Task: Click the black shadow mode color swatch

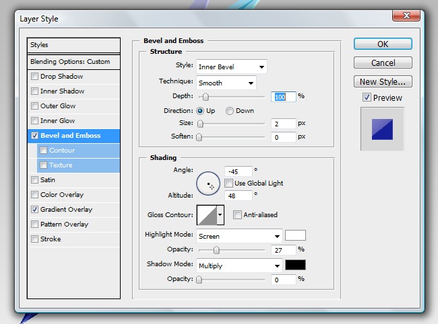Action: pyautogui.click(x=295, y=266)
